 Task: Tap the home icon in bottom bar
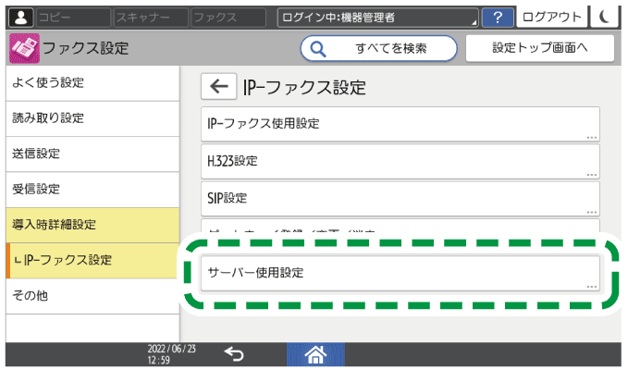[x=315, y=354]
